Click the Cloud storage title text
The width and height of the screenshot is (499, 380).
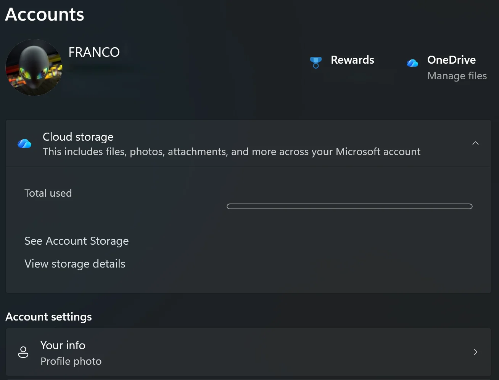(78, 137)
